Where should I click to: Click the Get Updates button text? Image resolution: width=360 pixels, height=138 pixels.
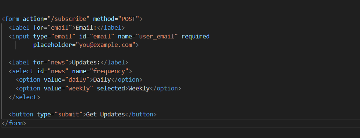point(105,114)
